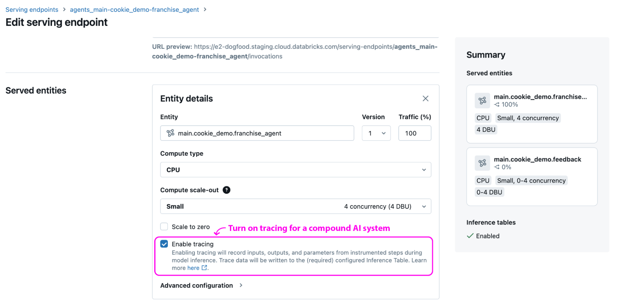Screen dimensions: 633x303
Task: Open the Compute scale-out Small dropdown
Action: point(295,207)
